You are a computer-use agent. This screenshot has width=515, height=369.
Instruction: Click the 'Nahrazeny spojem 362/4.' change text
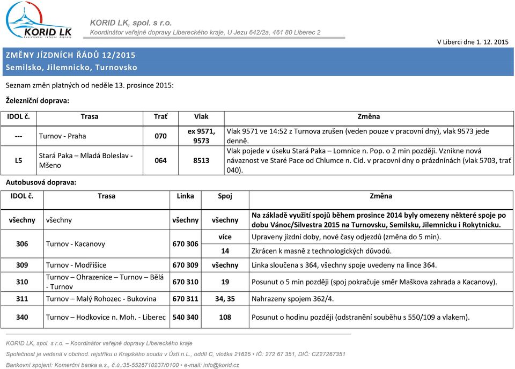tap(293, 299)
